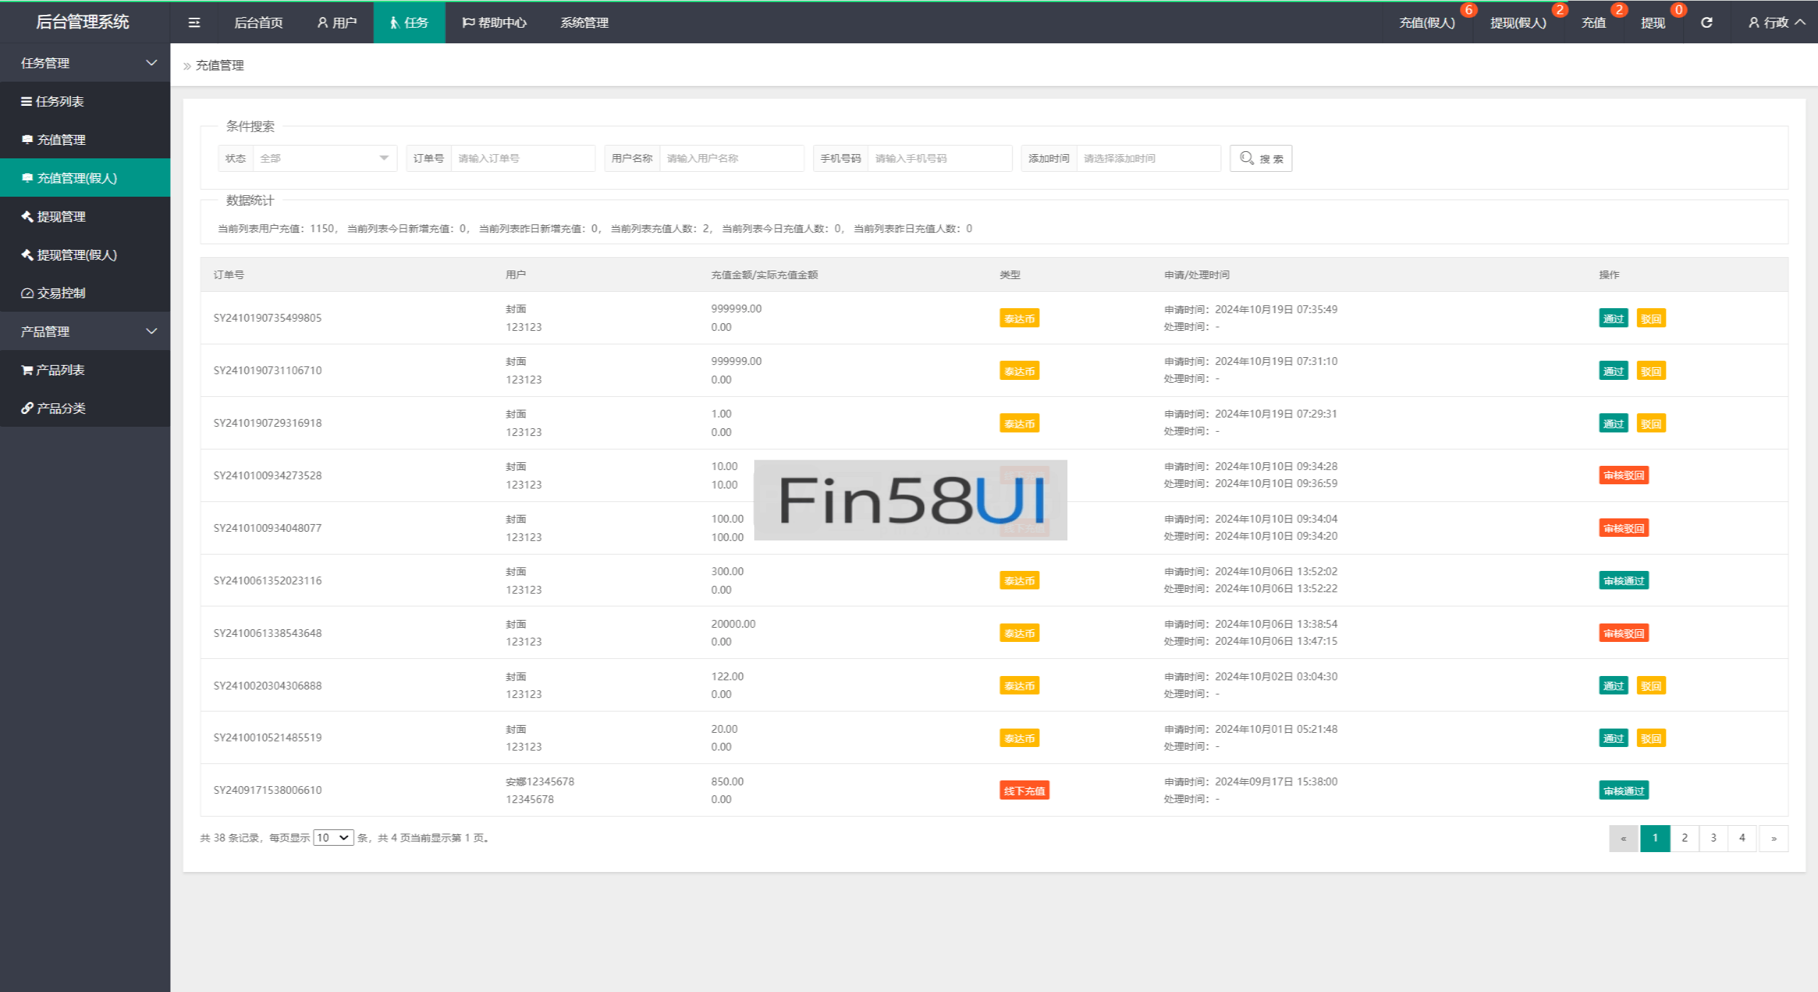Expand the 行政 user menu
1818x992 pixels.
[x=1775, y=23]
